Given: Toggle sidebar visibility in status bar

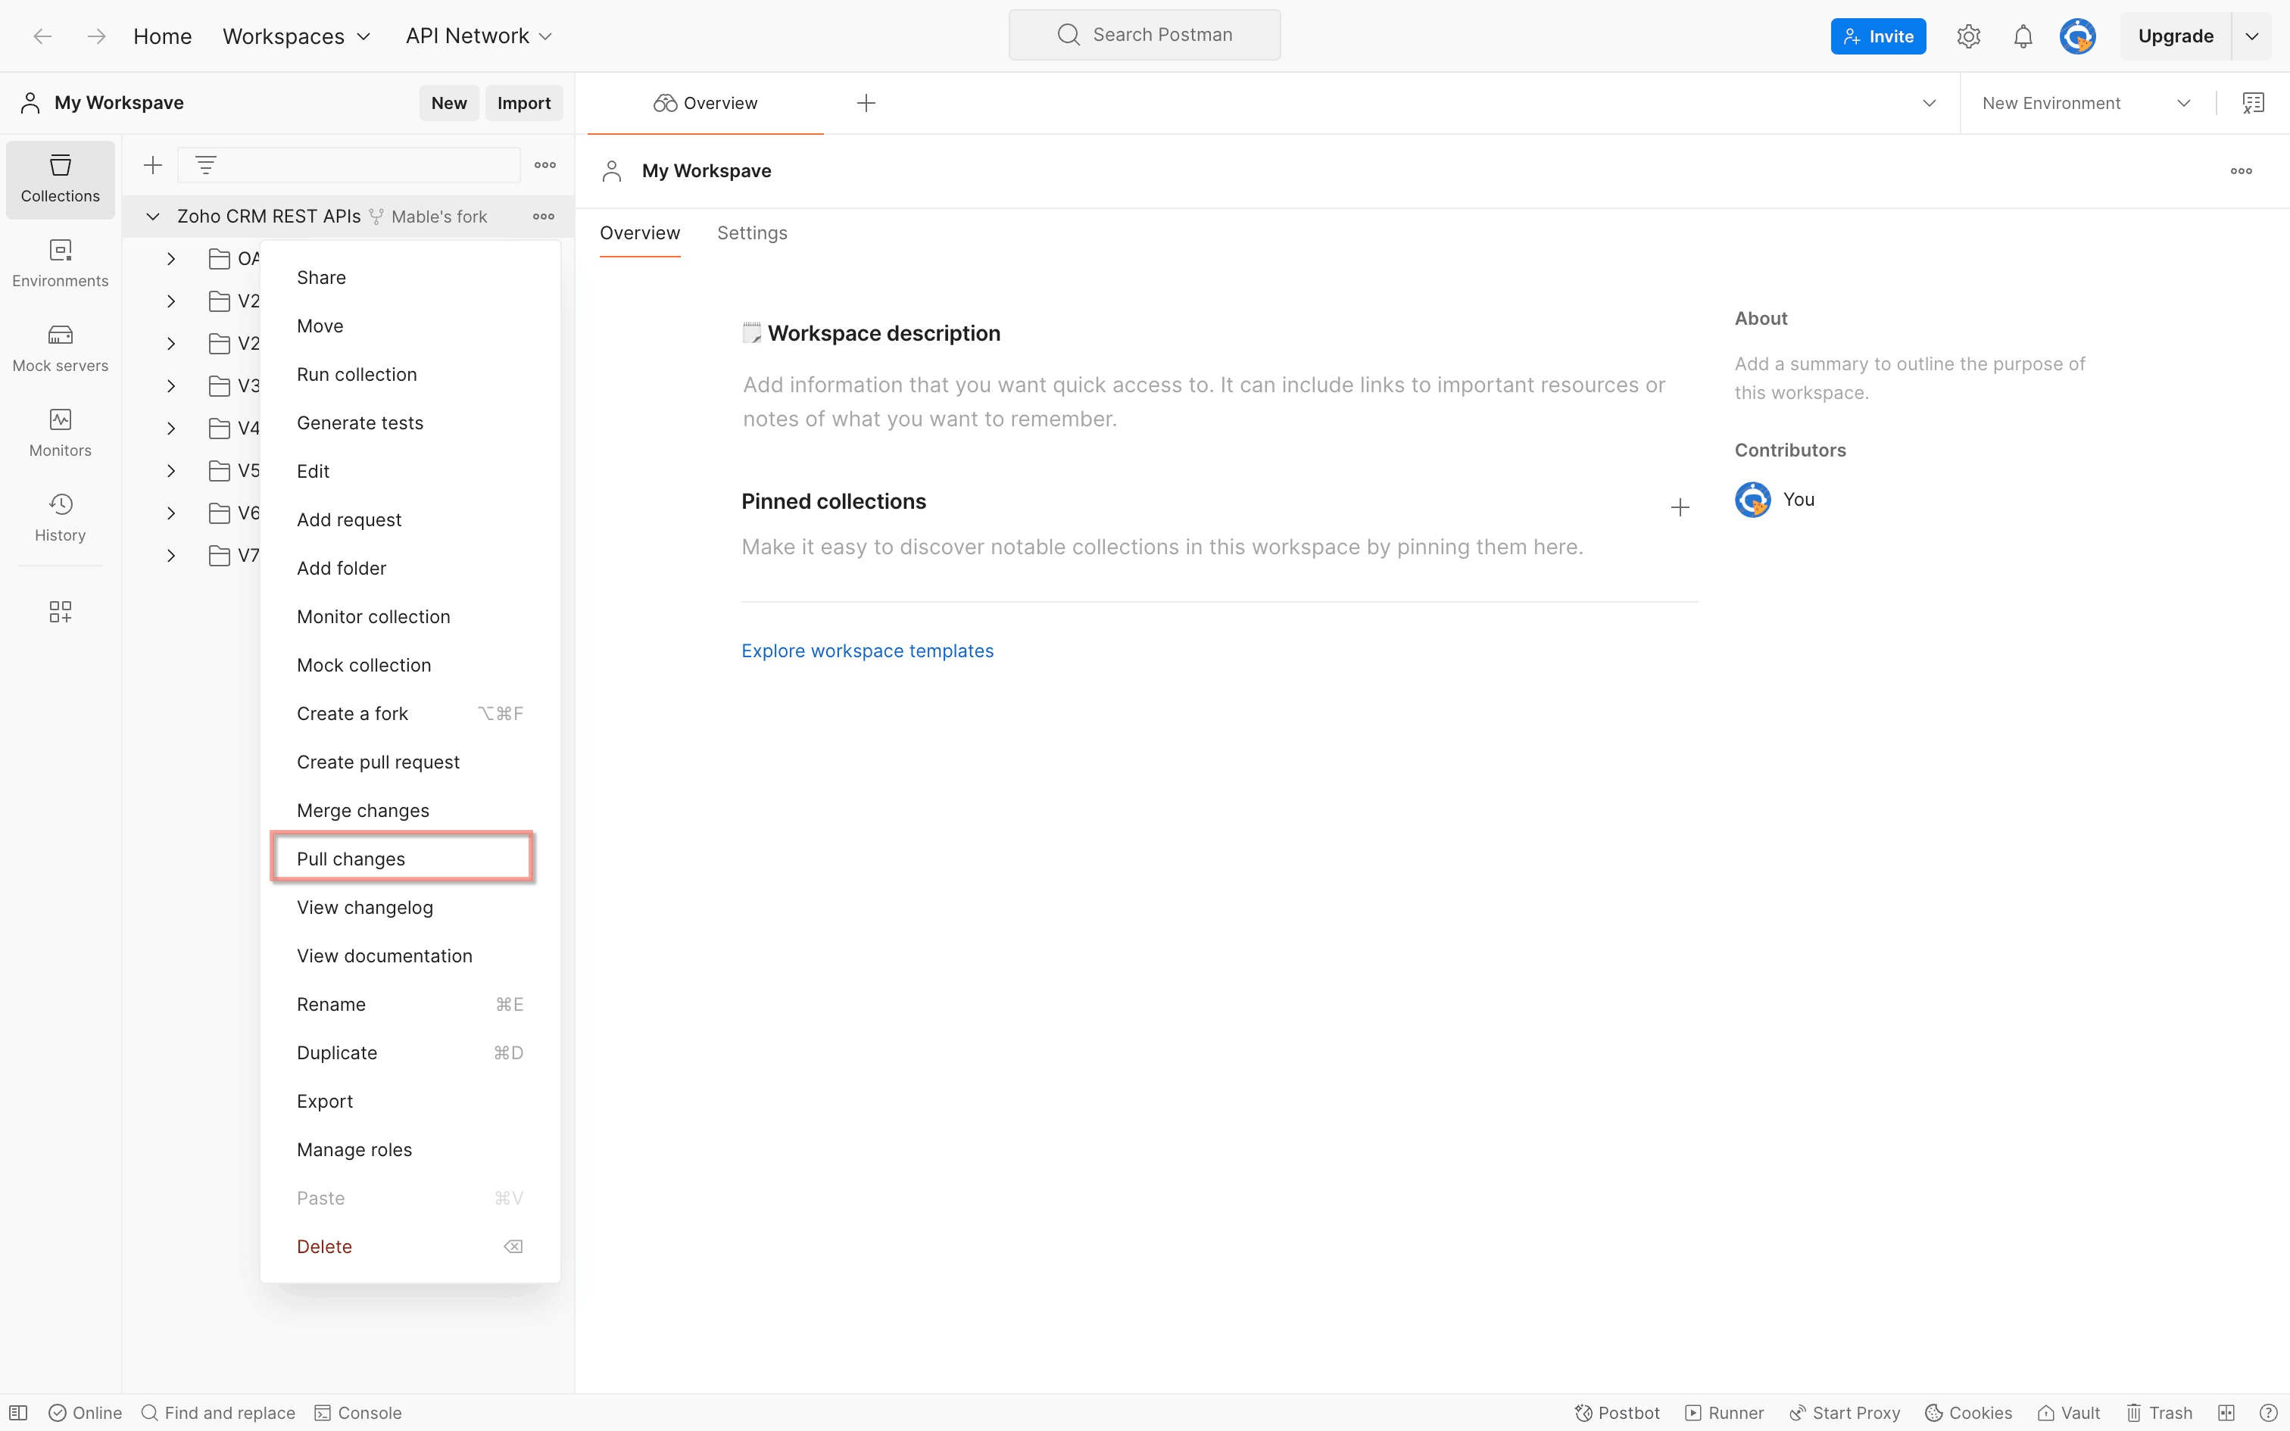Looking at the screenshot, I should click(18, 1412).
